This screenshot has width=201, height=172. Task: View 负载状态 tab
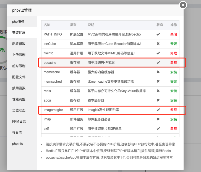[22, 110]
